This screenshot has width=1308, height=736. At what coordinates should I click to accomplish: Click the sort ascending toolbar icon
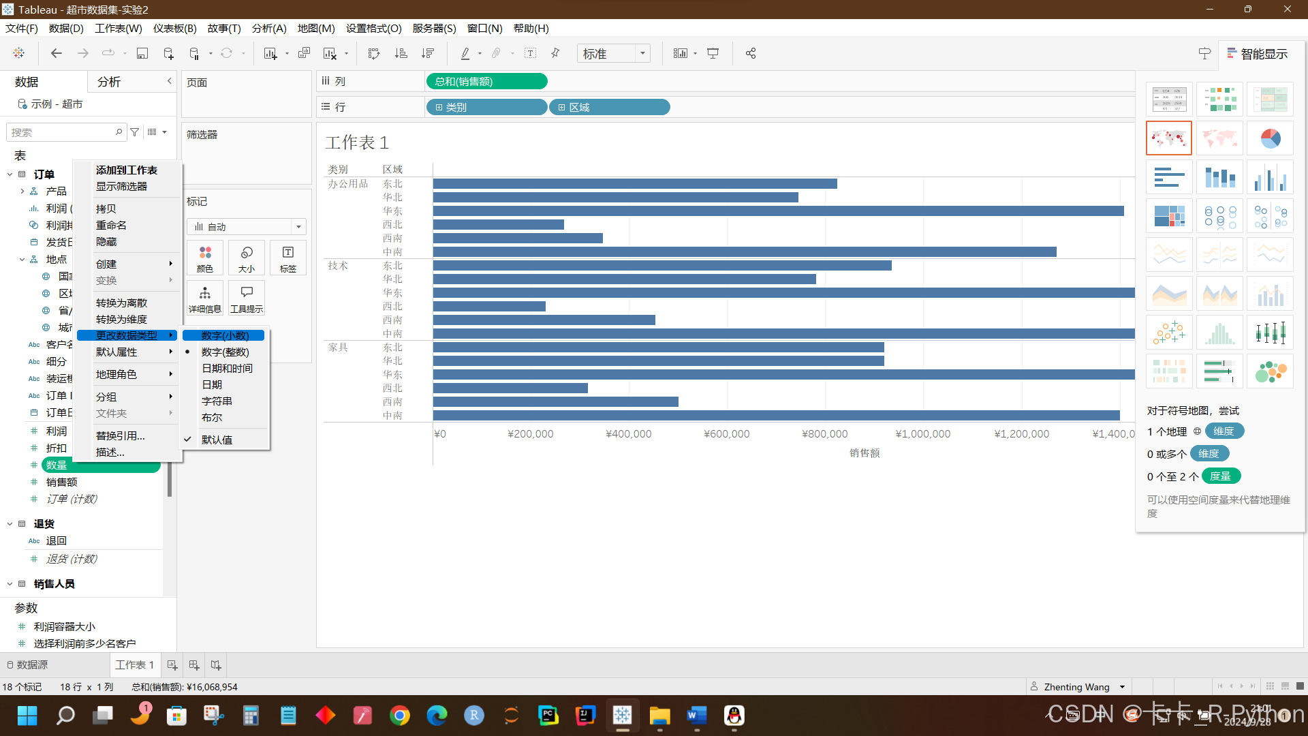coord(401,53)
